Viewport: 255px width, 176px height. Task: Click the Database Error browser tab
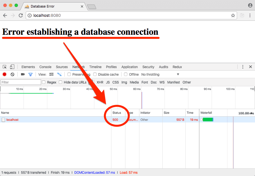[54, 6]
